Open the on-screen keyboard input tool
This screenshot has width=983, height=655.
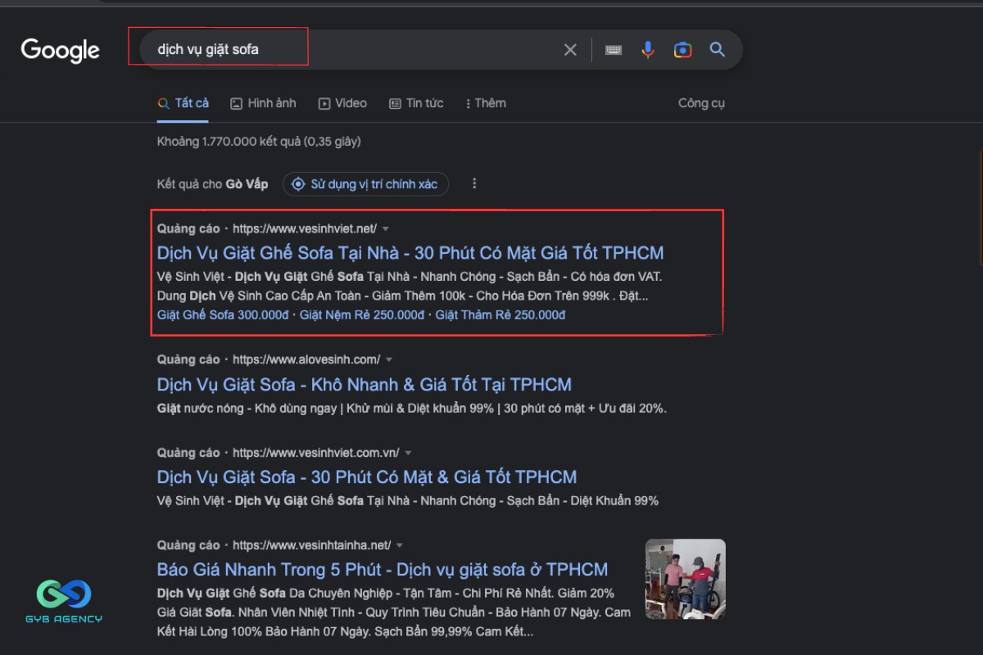[614, 50]
